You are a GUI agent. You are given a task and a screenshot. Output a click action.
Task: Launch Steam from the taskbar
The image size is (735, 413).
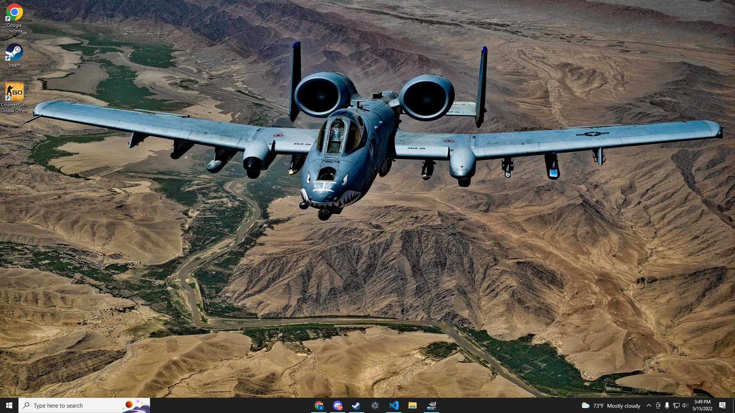coord(356,406)
